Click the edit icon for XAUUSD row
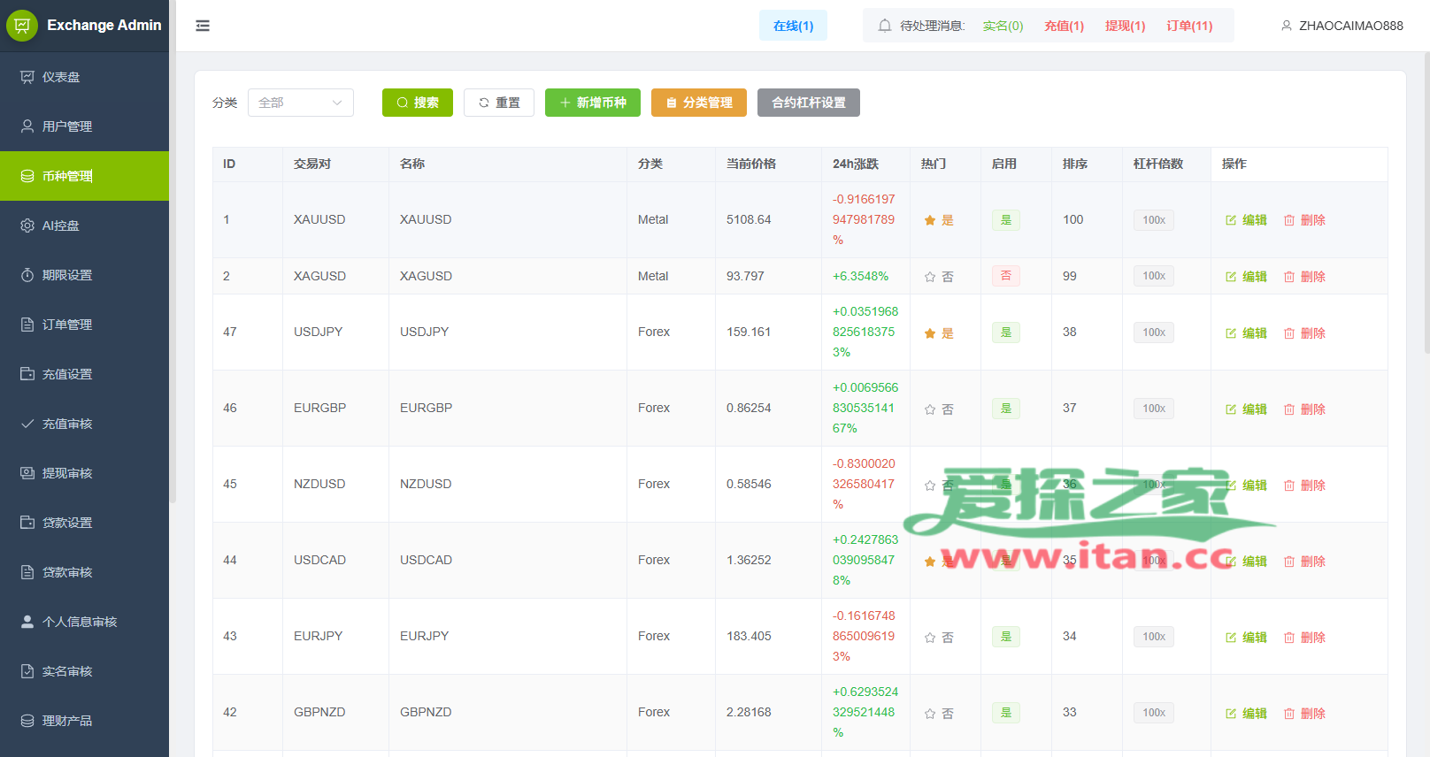This screenshot has height=757, width=1430. click(x=1231, y=220)
